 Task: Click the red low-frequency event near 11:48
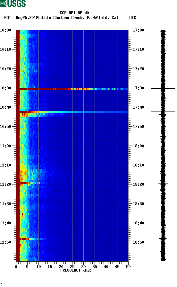[x=25, y=239]
